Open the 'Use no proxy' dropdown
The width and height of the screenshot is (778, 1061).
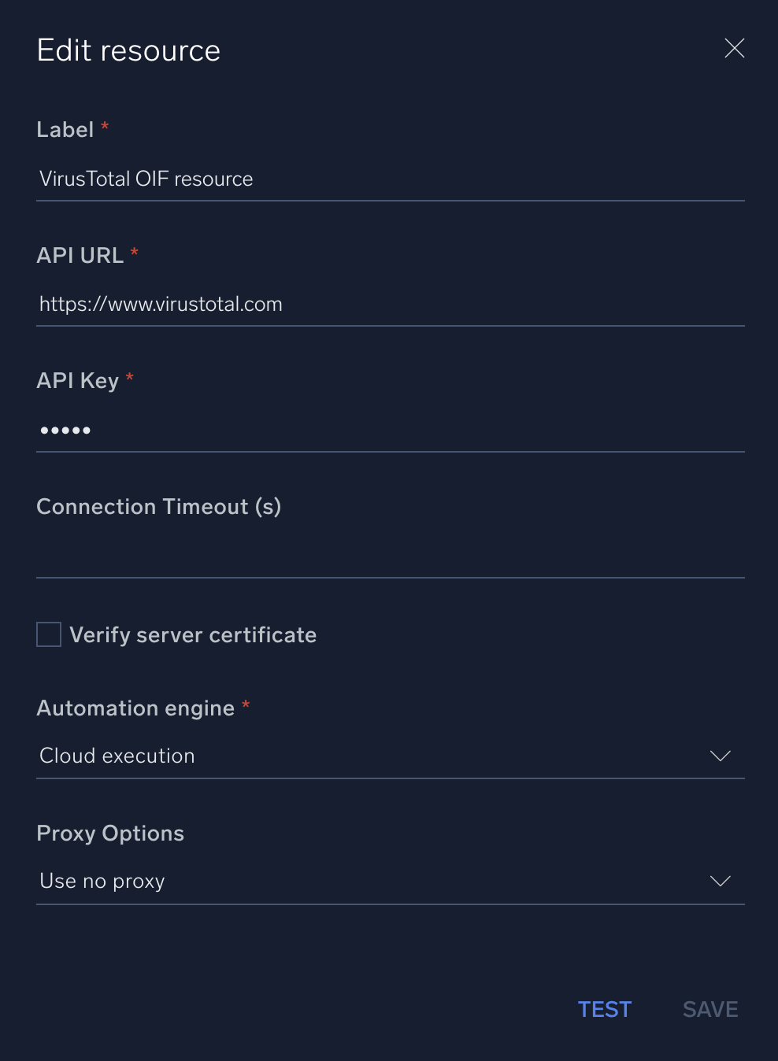(x=378, y=881)
